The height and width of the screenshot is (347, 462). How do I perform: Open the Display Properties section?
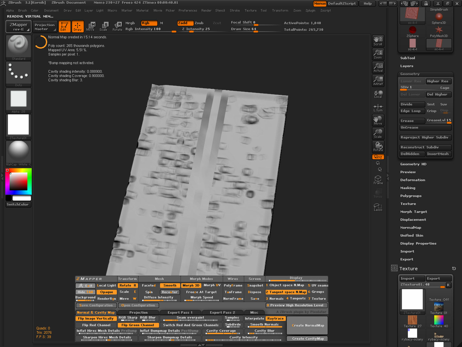coord(418,244)
